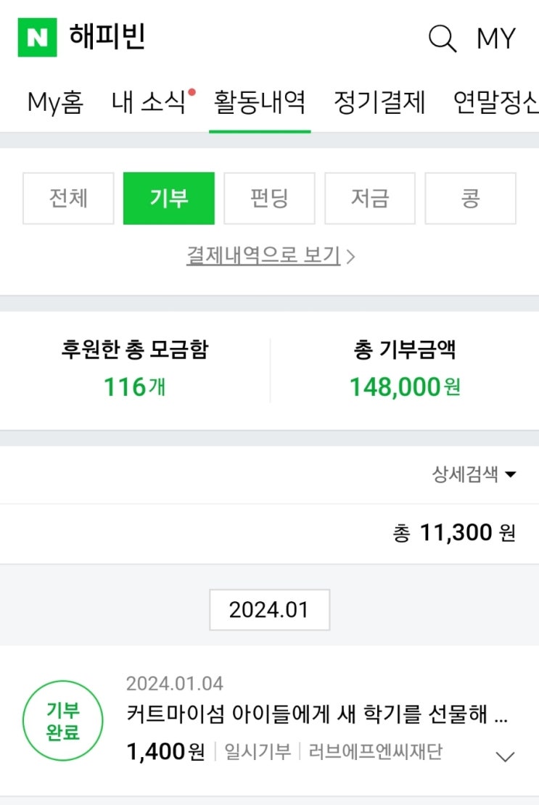Open the 커트마이섬 아이들 donation title

click(316, 716)
